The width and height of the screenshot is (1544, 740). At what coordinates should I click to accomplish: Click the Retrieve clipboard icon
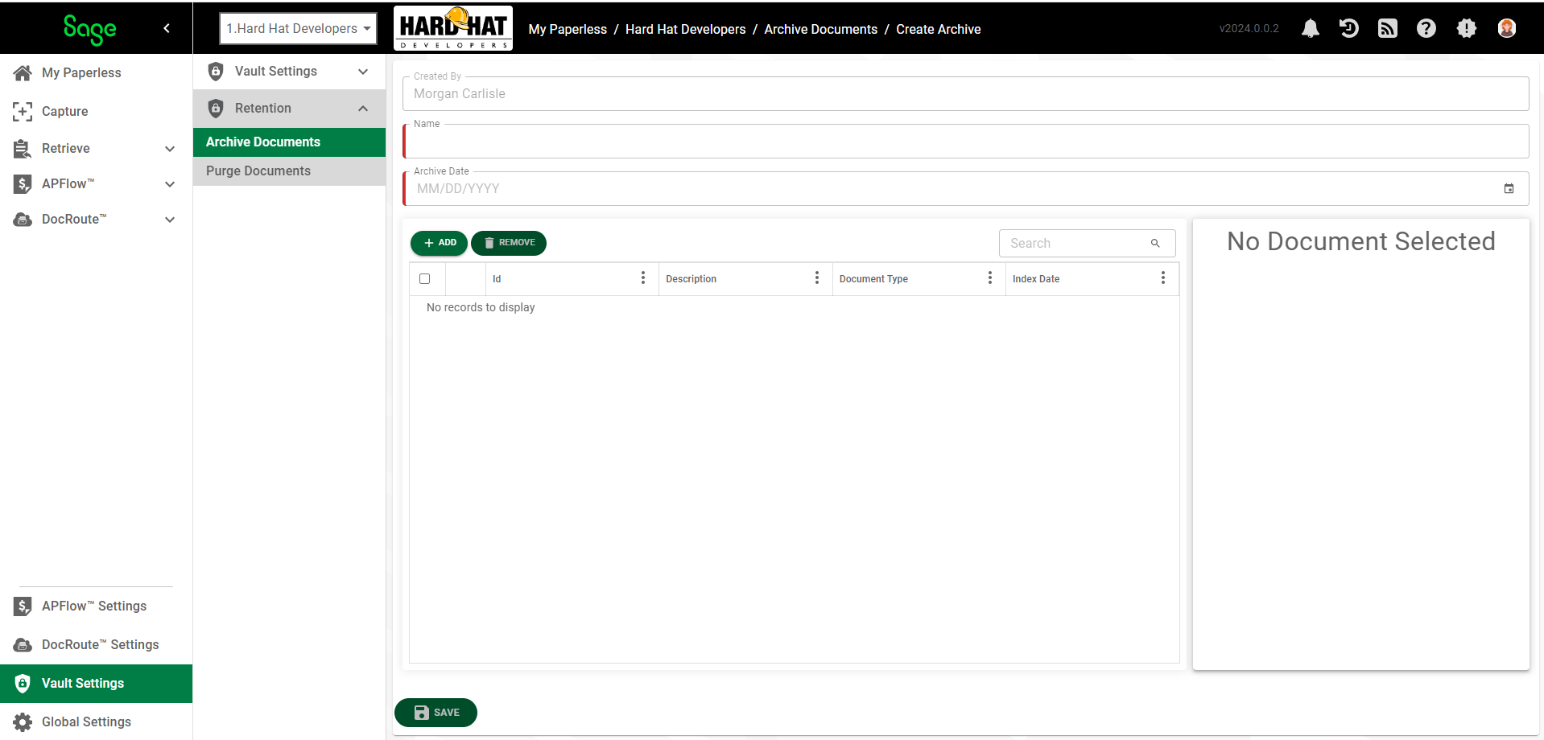point(23,148)
